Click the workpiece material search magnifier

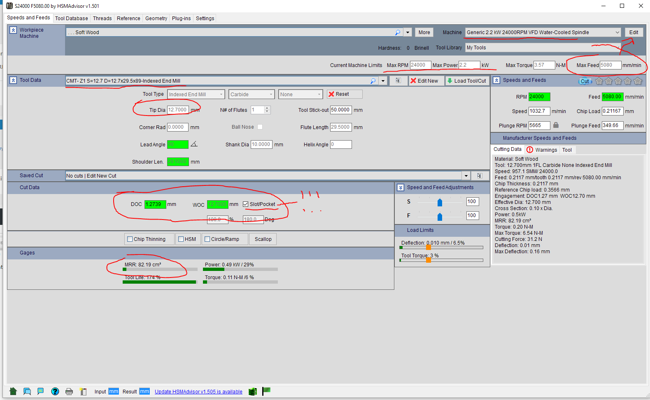397,32
